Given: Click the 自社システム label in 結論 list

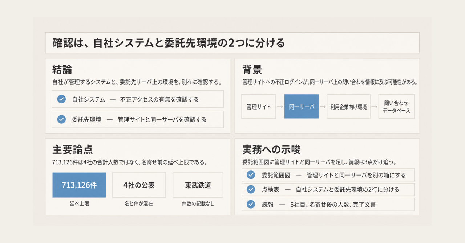Looking at the screenshot, I should (88, 99).
